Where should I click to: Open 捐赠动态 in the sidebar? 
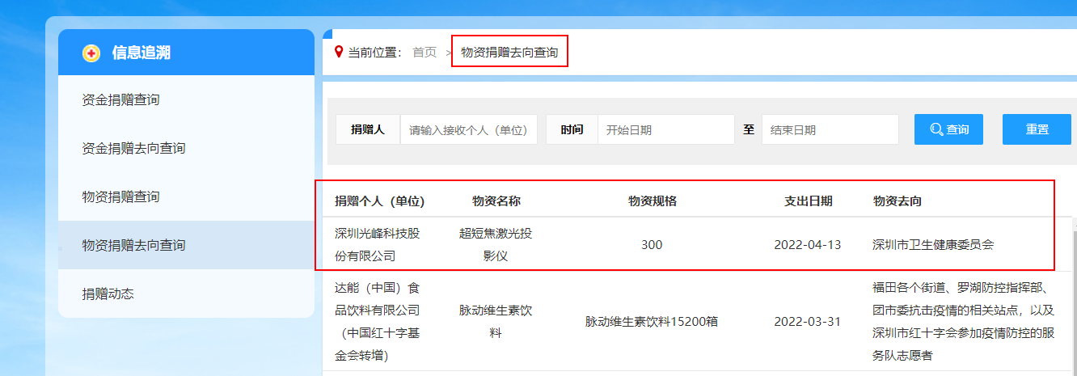(x=108, y=294)
